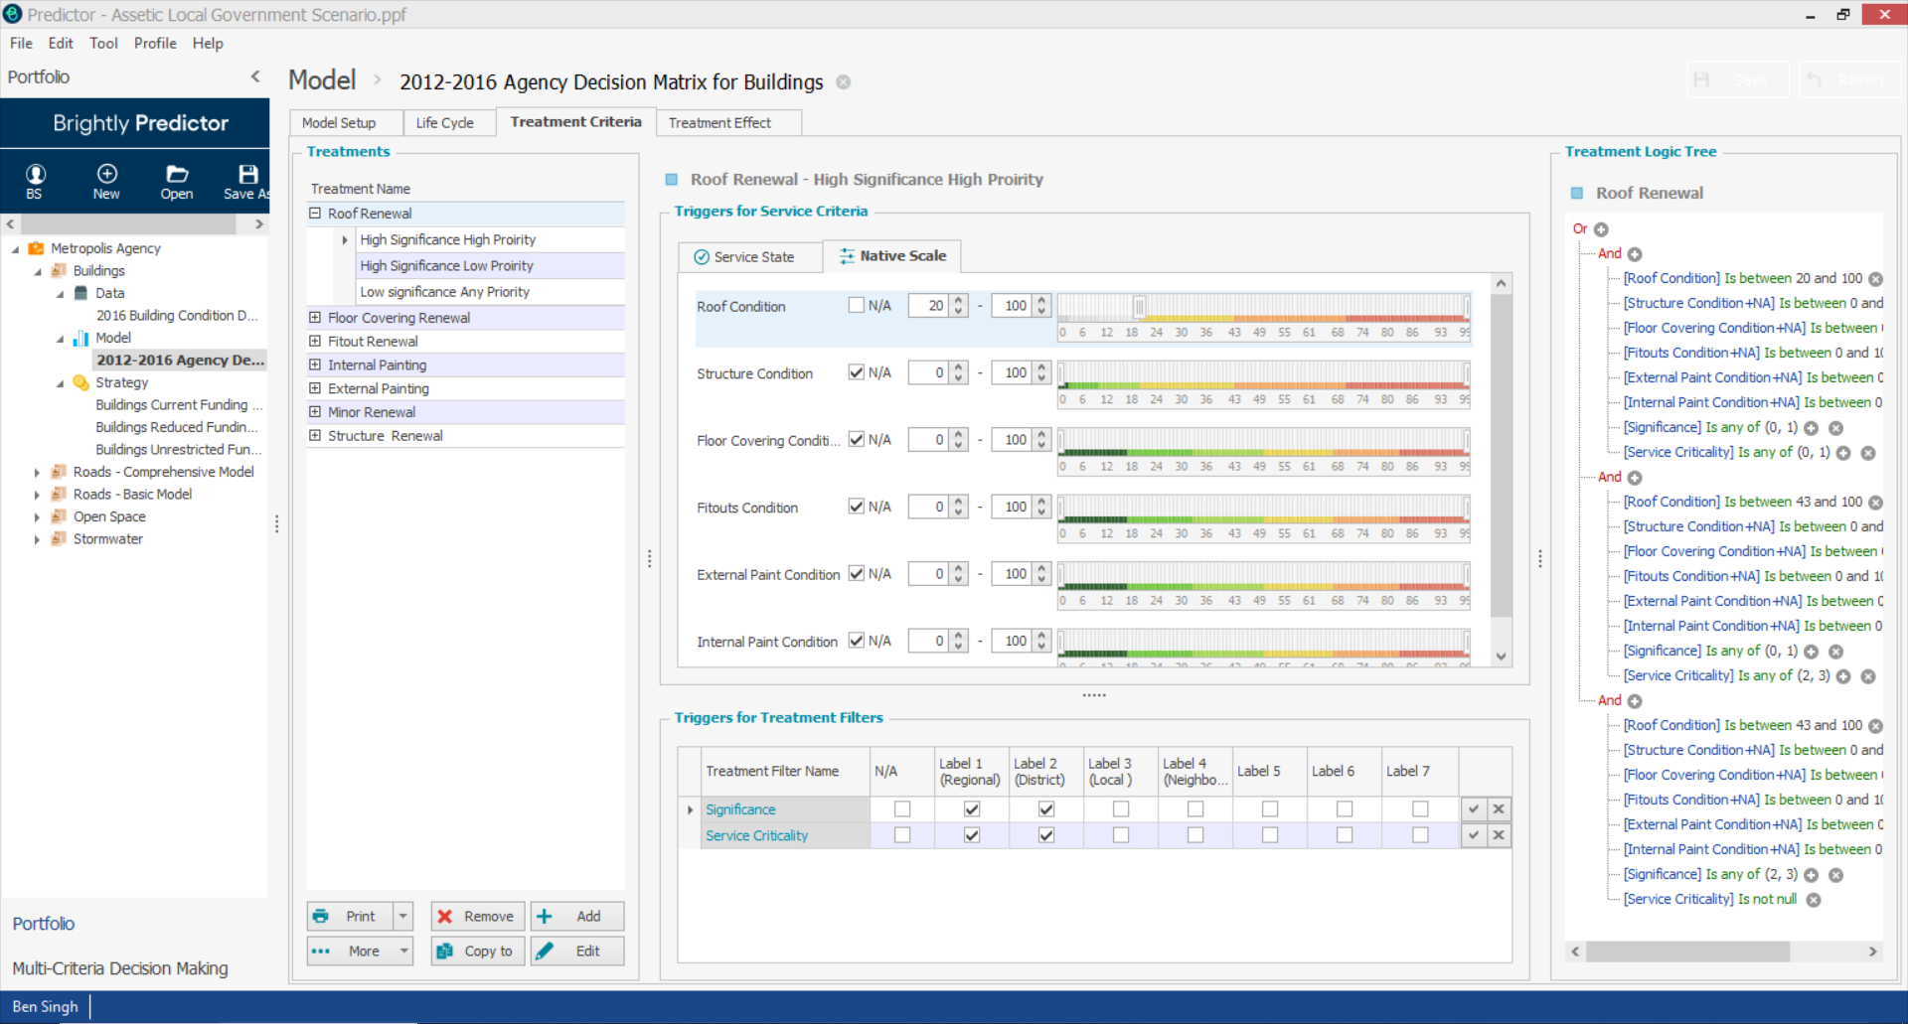Open the Tool menu
Image resolution: width=1908 pixels, height=1024 pixels.
point(103,43)
